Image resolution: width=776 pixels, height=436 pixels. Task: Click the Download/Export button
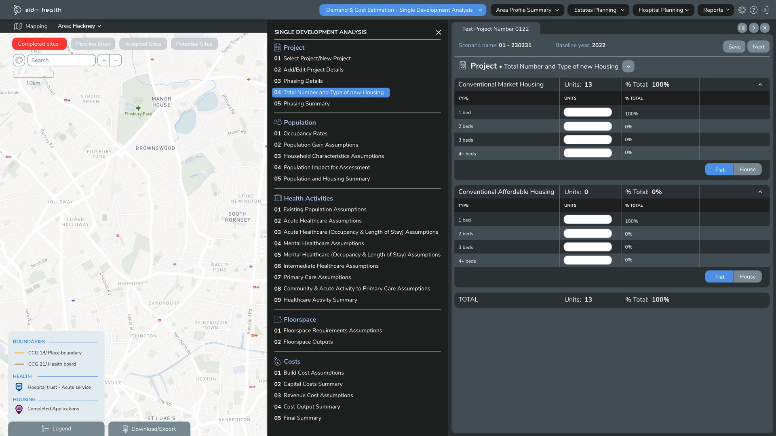149,429
